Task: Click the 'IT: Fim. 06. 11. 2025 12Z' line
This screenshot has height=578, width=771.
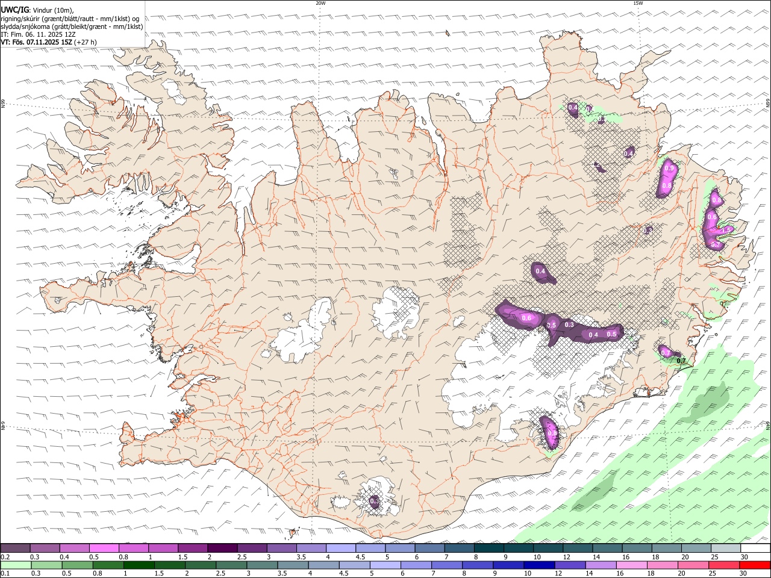Action: click(x=37, y=34)
